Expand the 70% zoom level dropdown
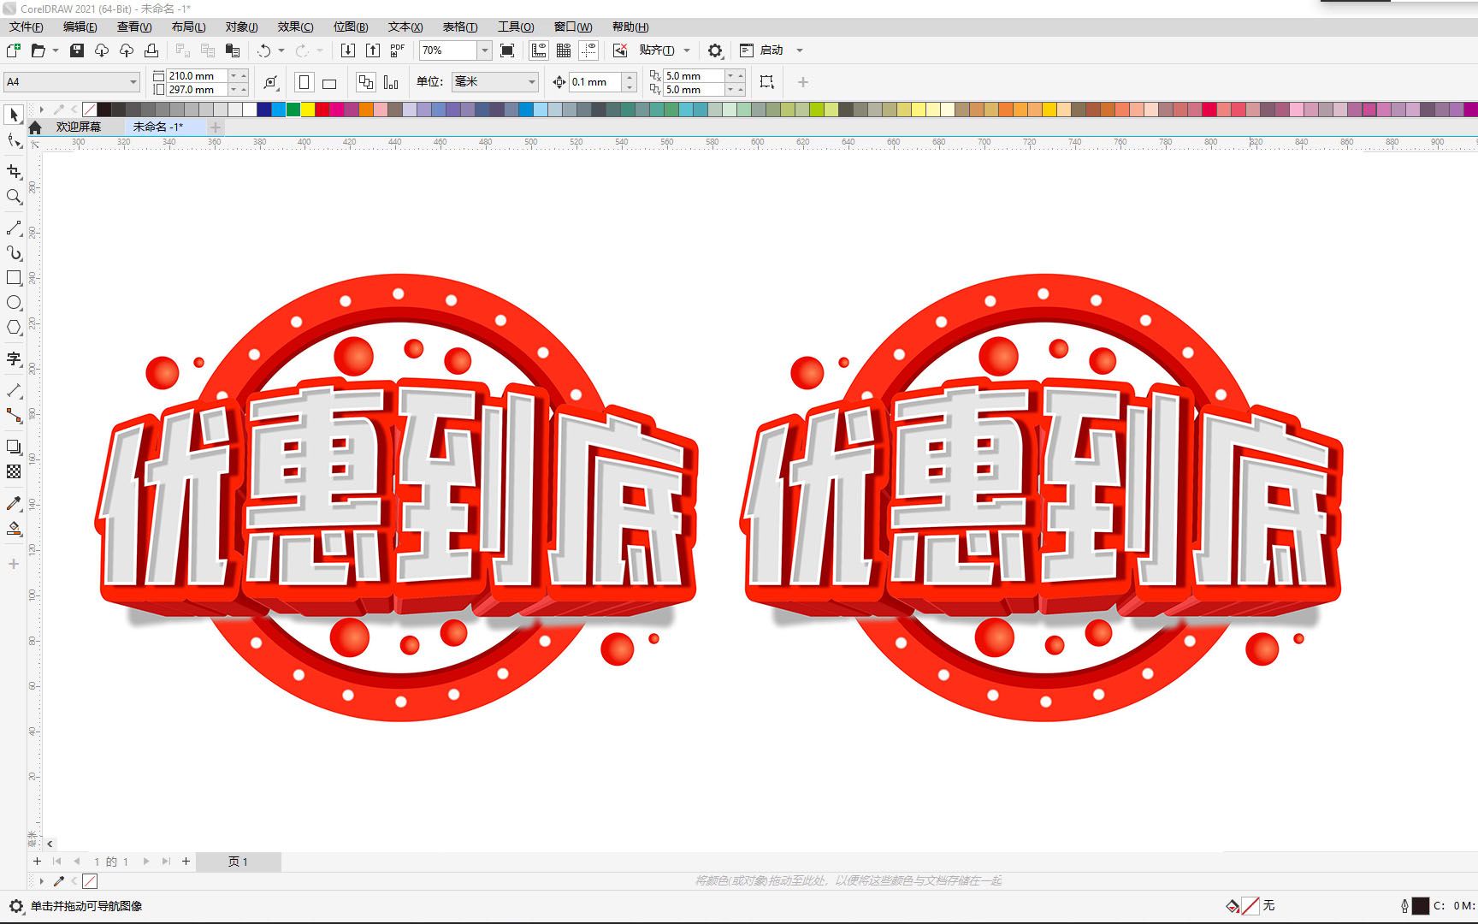Viewport: 1478px width, 924px height. click(x=484, y=50)
